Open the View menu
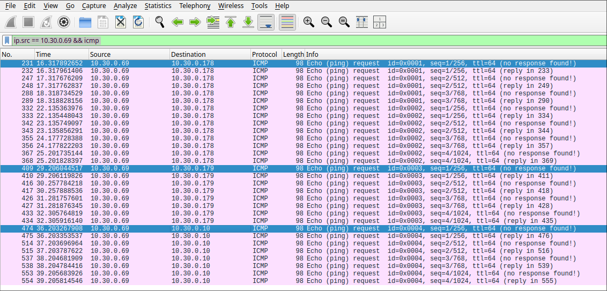Viewport: 607px width, 291px height. coord(51,6)
